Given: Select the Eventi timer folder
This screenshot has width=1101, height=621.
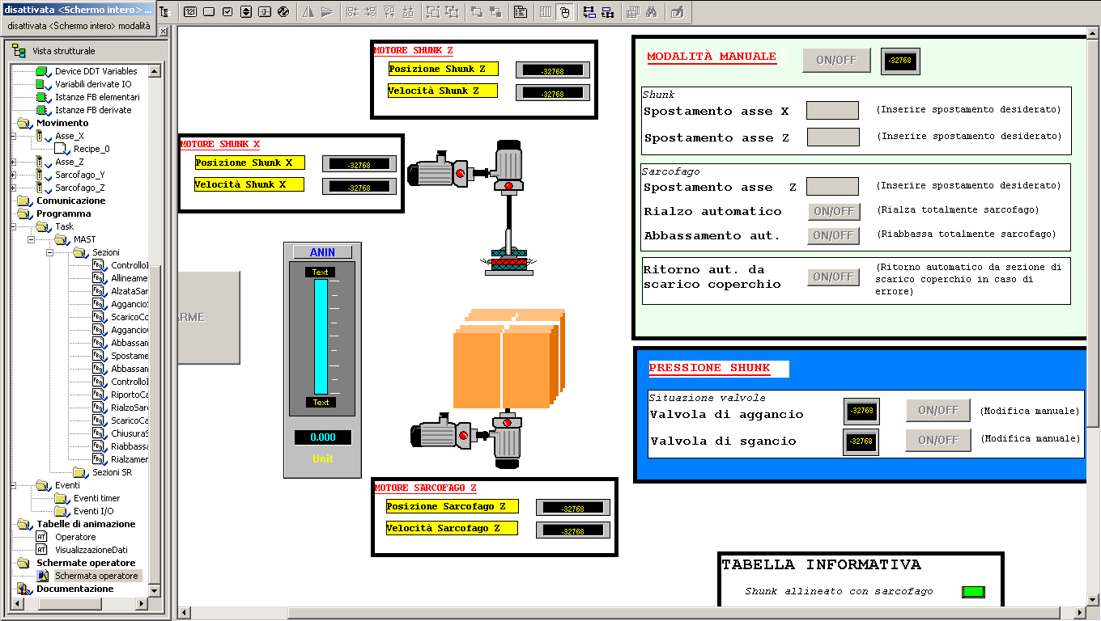Looking at the screenshot, I should [96, 498].
